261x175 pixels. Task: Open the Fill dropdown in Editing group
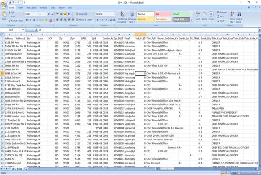[x=220, y=17]
